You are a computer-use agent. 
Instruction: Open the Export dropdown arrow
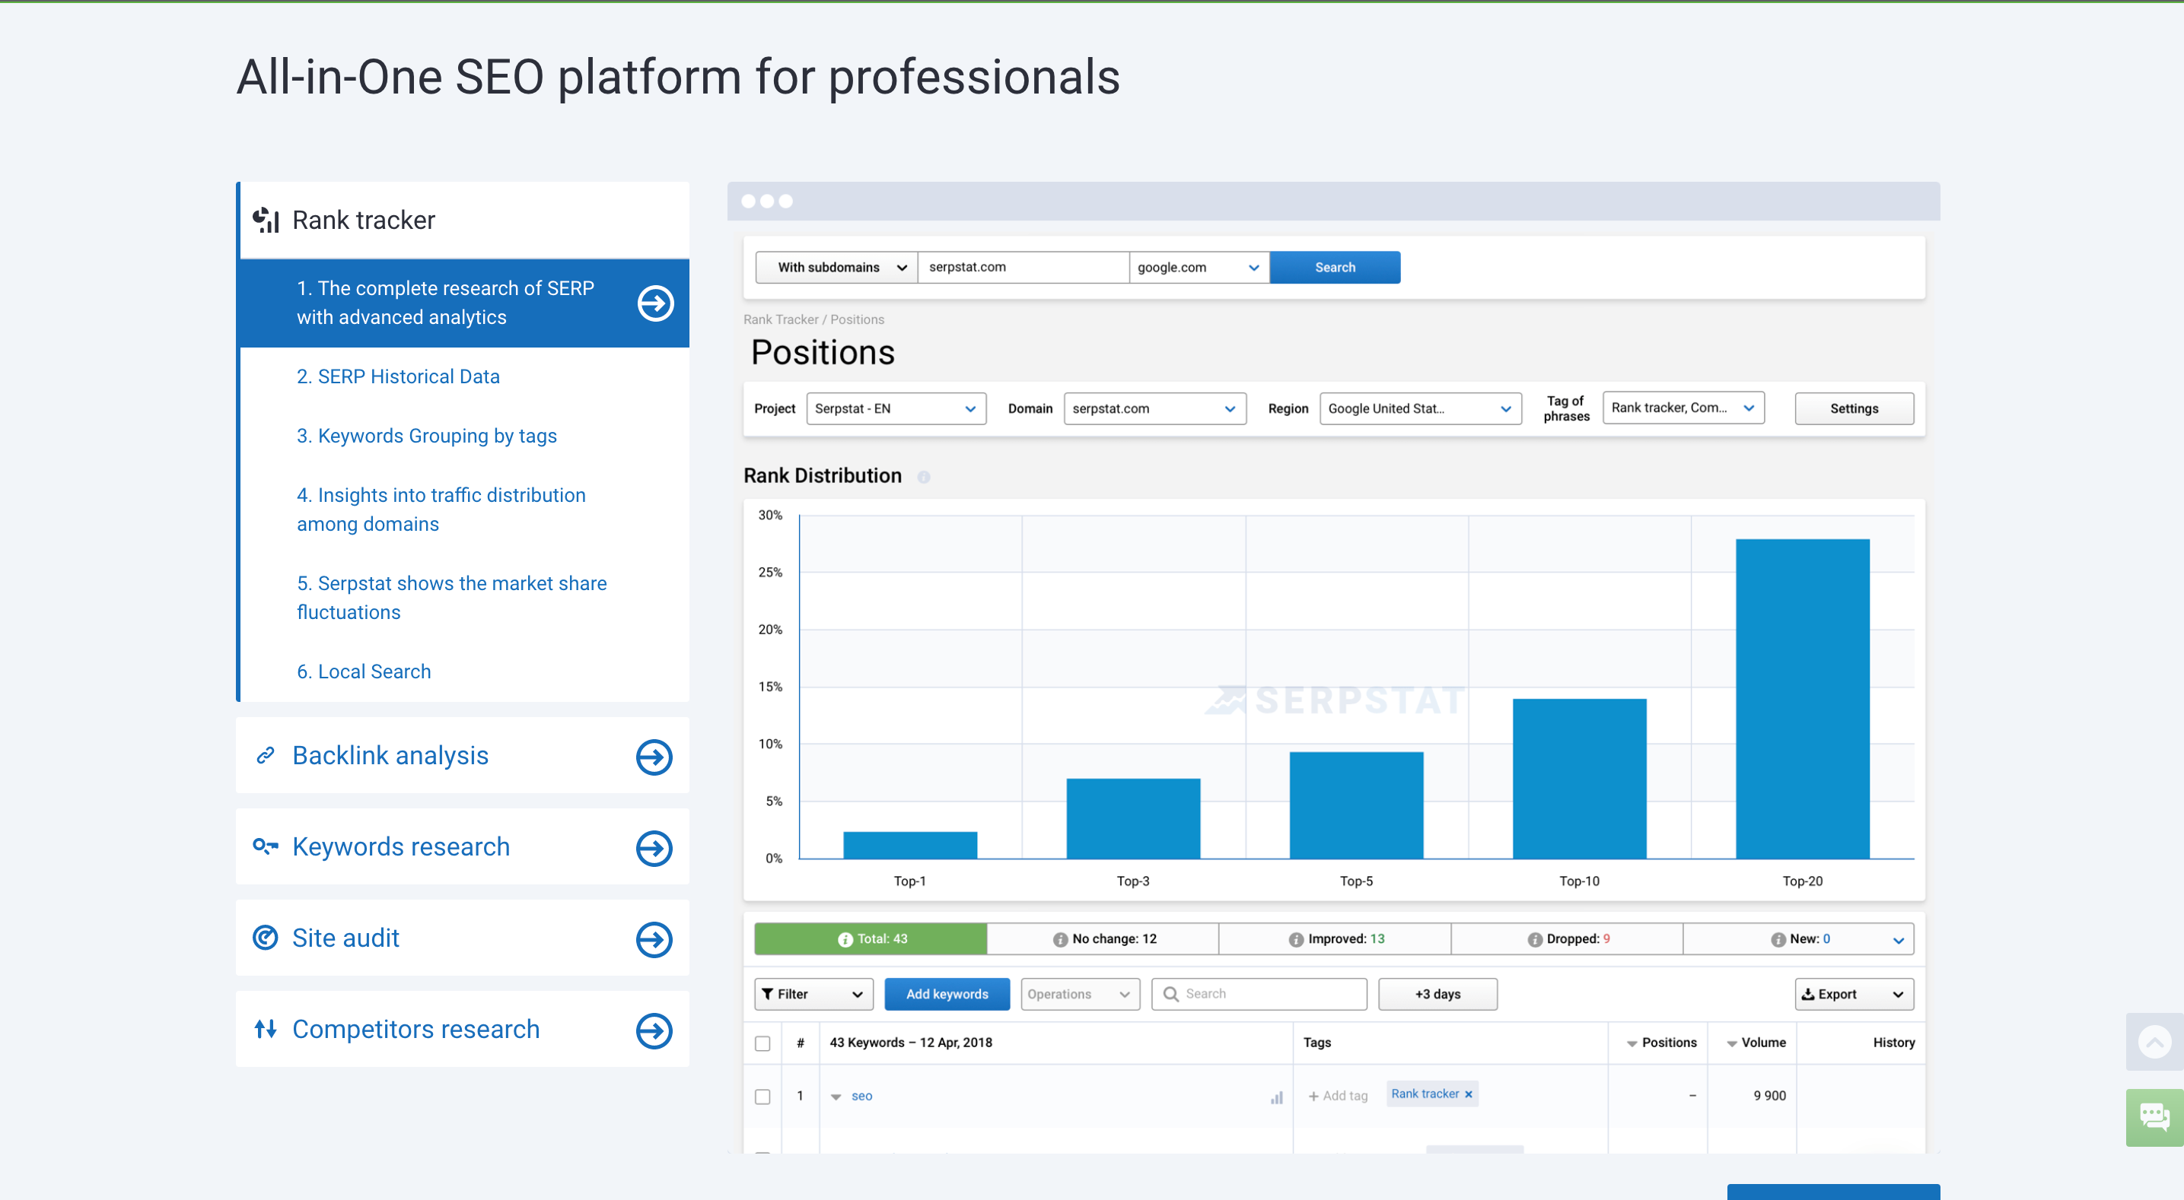point(1899,994)
